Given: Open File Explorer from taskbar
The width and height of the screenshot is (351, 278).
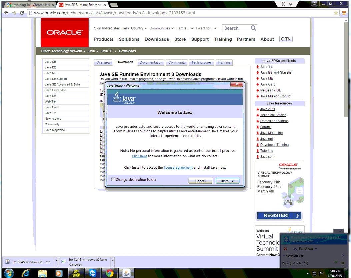Looking at the screenshot, I should coord(43,273).
